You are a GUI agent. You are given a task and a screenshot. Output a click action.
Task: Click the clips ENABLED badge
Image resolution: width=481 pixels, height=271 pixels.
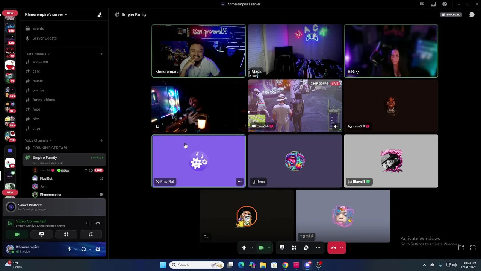[451, 15]
